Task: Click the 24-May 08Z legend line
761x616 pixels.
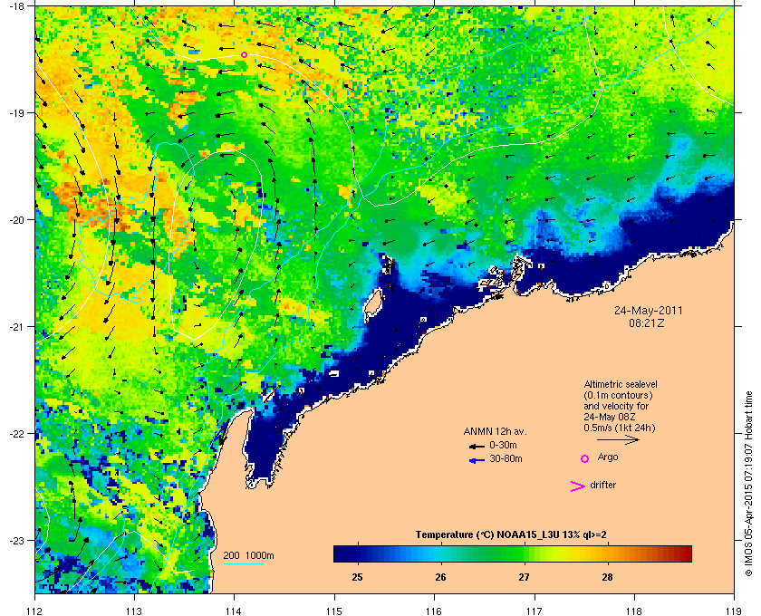Action: point(610,417)
